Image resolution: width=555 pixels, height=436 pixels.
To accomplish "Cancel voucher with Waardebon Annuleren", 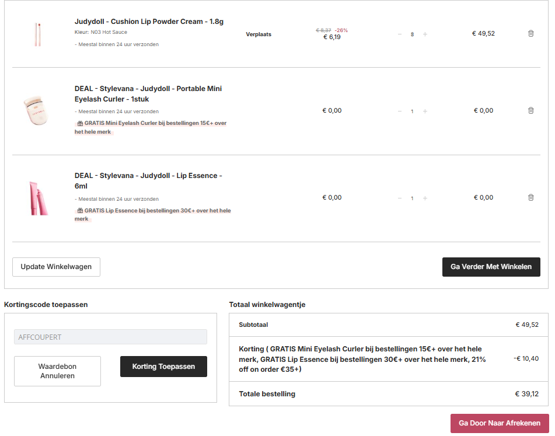I will (57, 371).
